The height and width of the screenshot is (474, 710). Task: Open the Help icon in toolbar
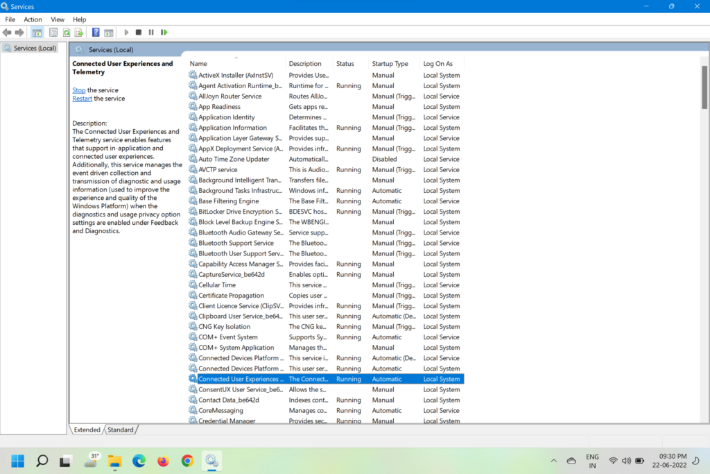(x=96, y=33)
